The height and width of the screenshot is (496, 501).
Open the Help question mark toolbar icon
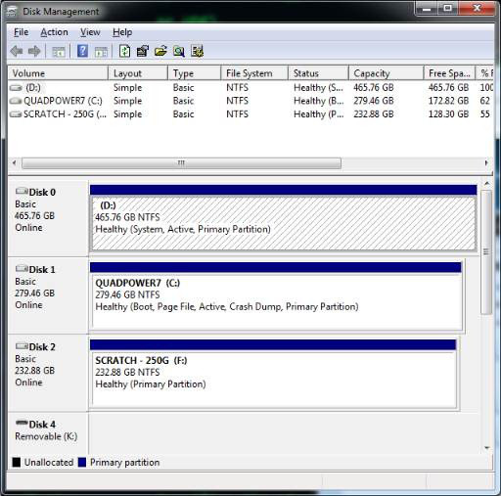point(82,51)
